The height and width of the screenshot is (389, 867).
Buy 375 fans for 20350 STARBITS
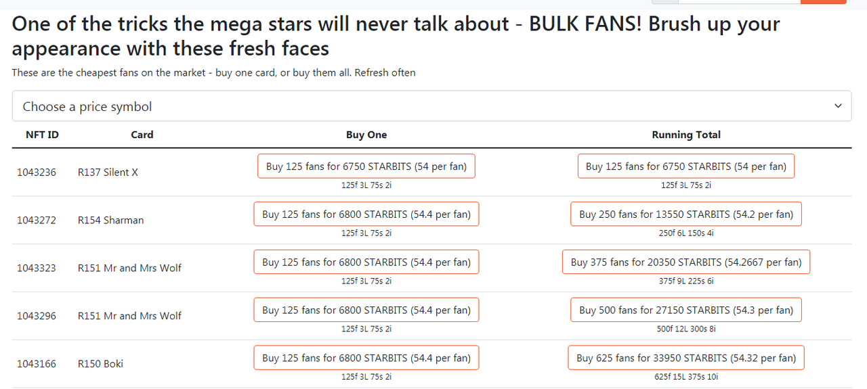click(686, 262)
